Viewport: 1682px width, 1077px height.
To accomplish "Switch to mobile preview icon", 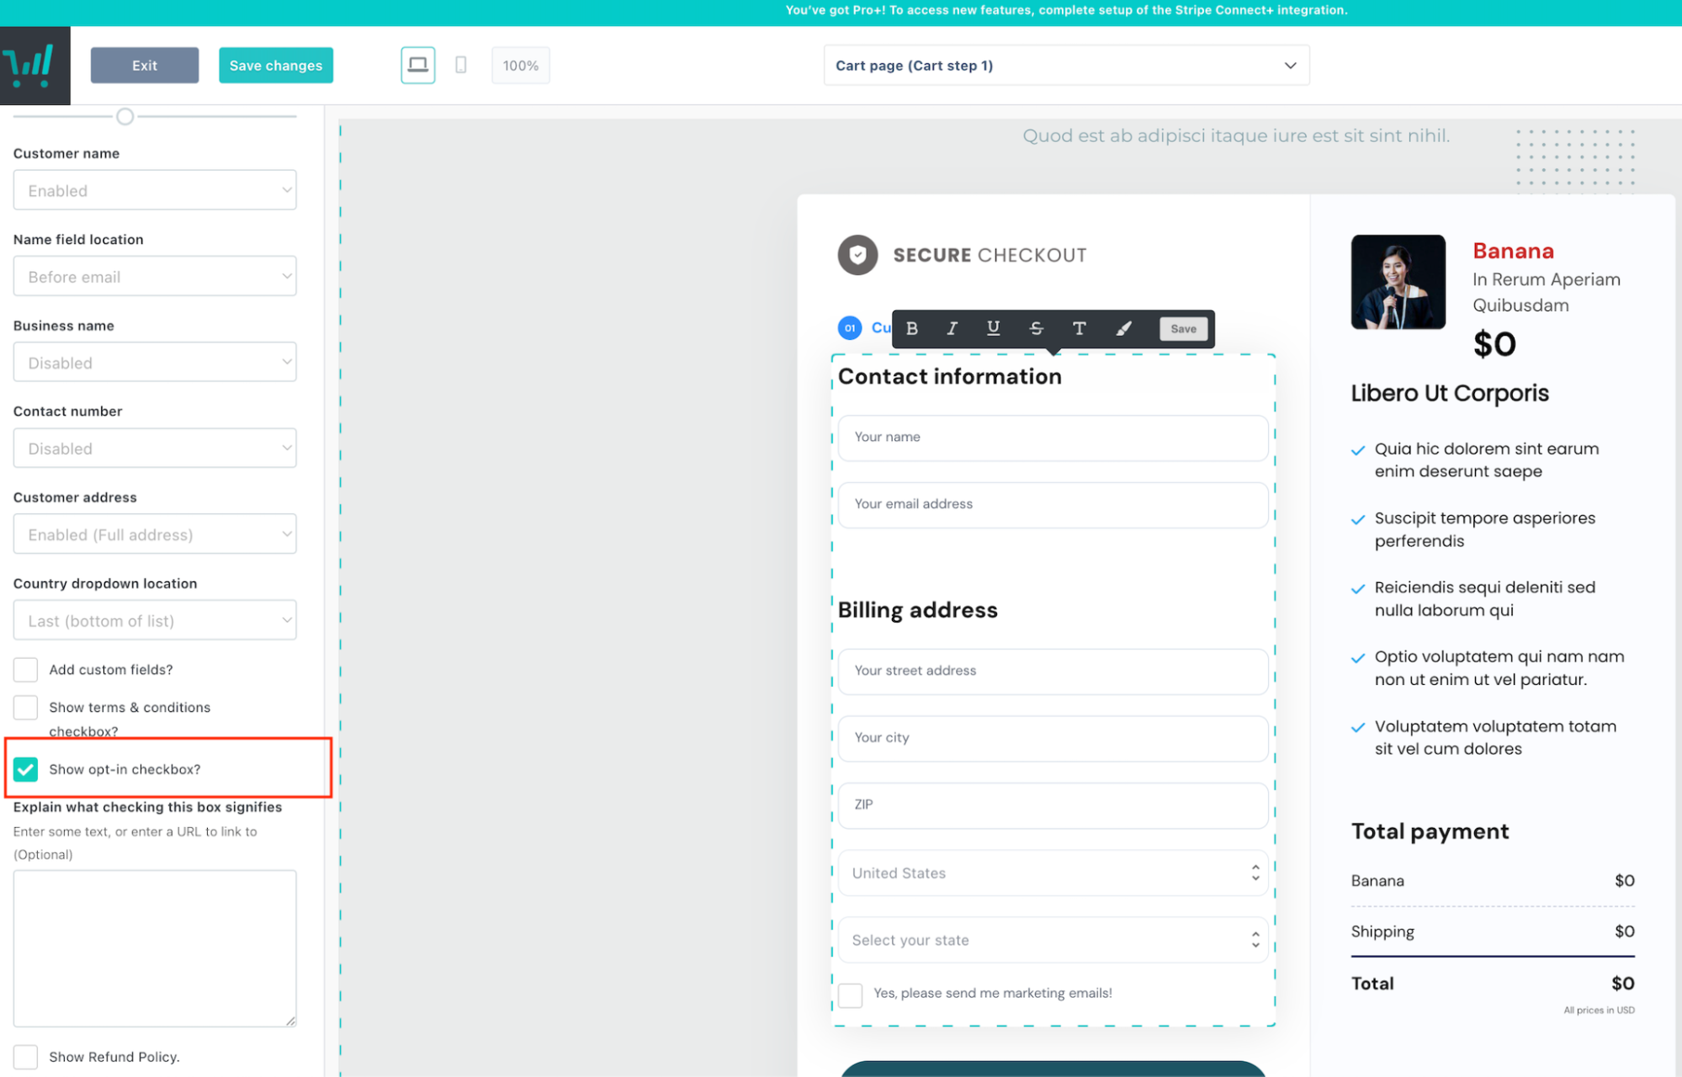I will 460,65.
